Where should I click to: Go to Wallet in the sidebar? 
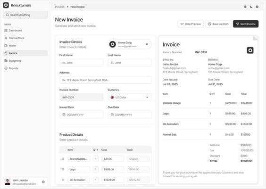25,46
